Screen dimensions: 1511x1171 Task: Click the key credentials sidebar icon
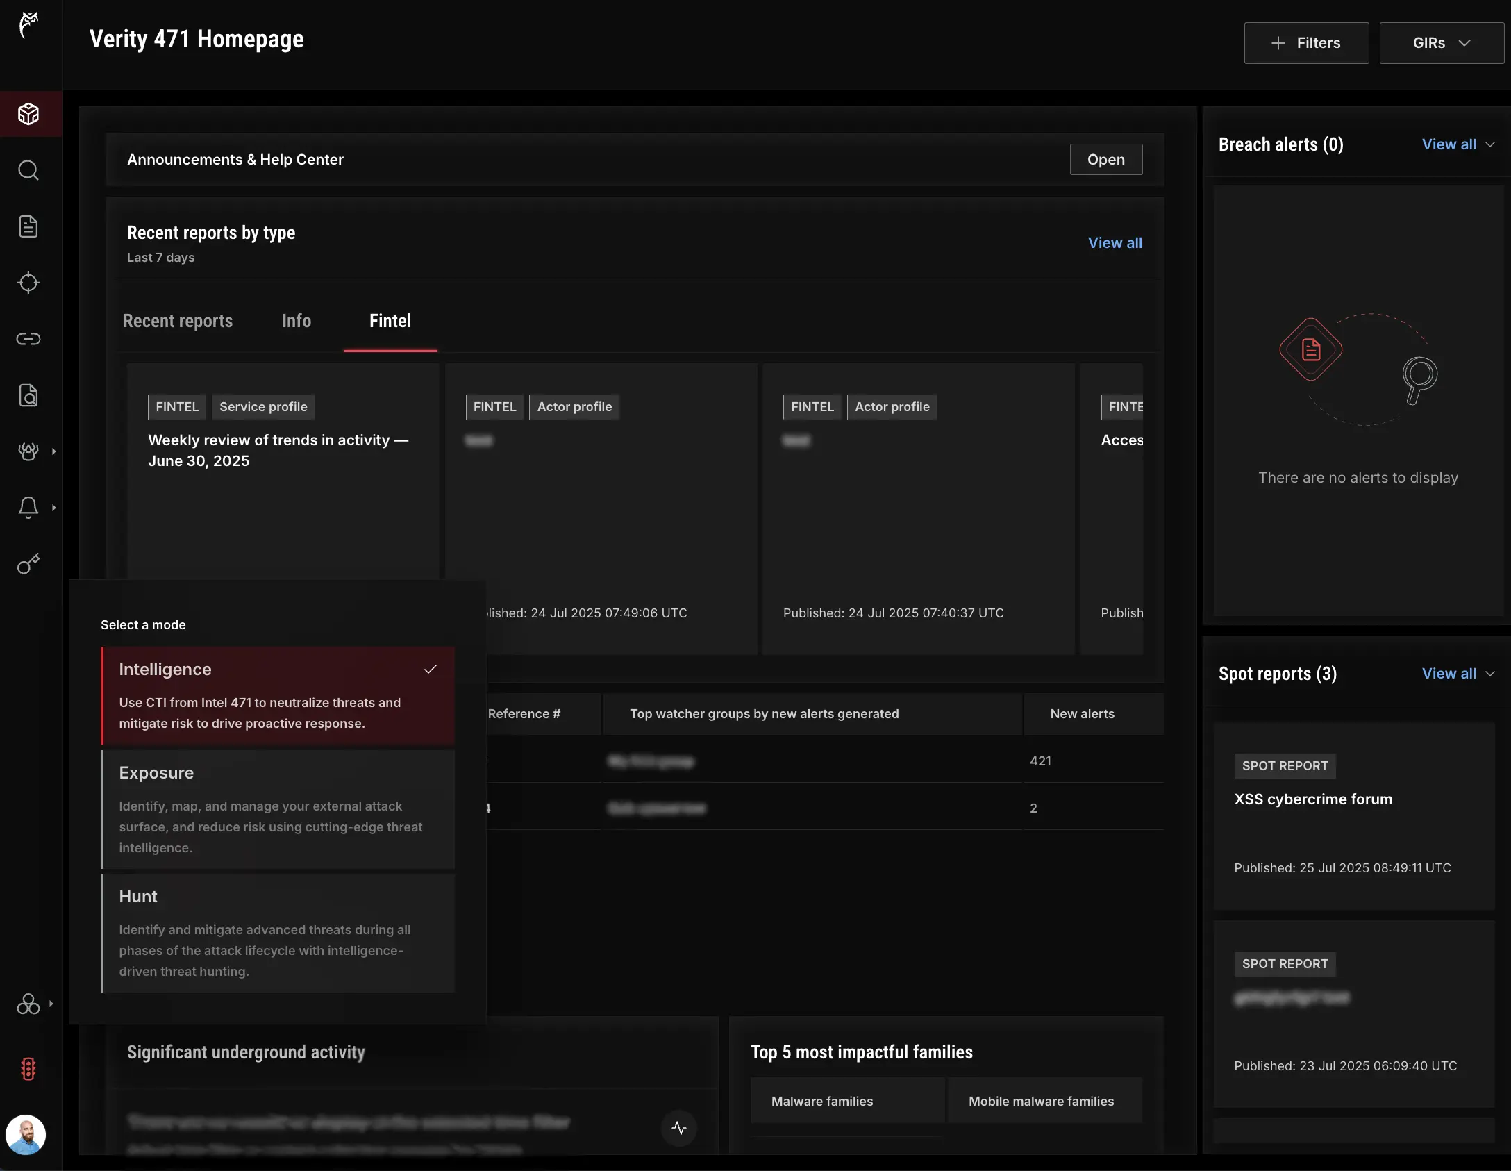coord(28,564)
